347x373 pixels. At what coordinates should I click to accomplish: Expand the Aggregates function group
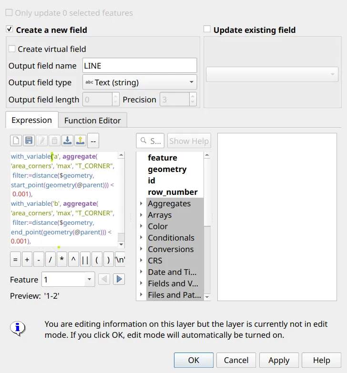pos(141,203)
